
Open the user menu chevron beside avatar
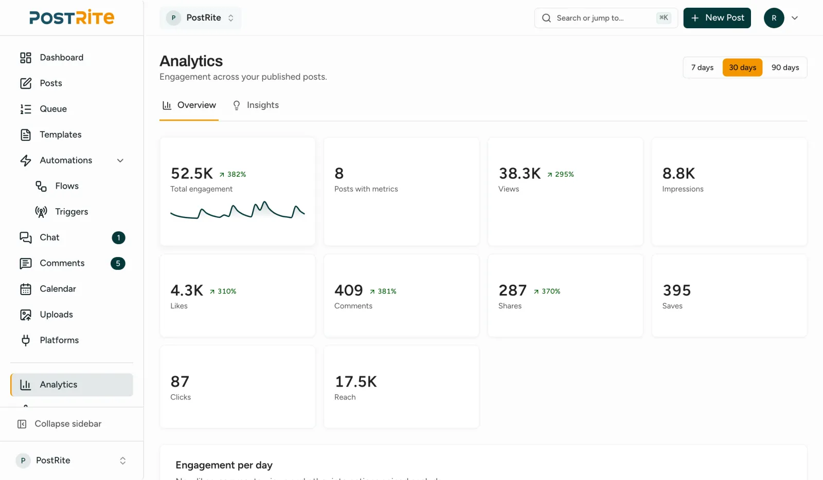pos(795,18)
